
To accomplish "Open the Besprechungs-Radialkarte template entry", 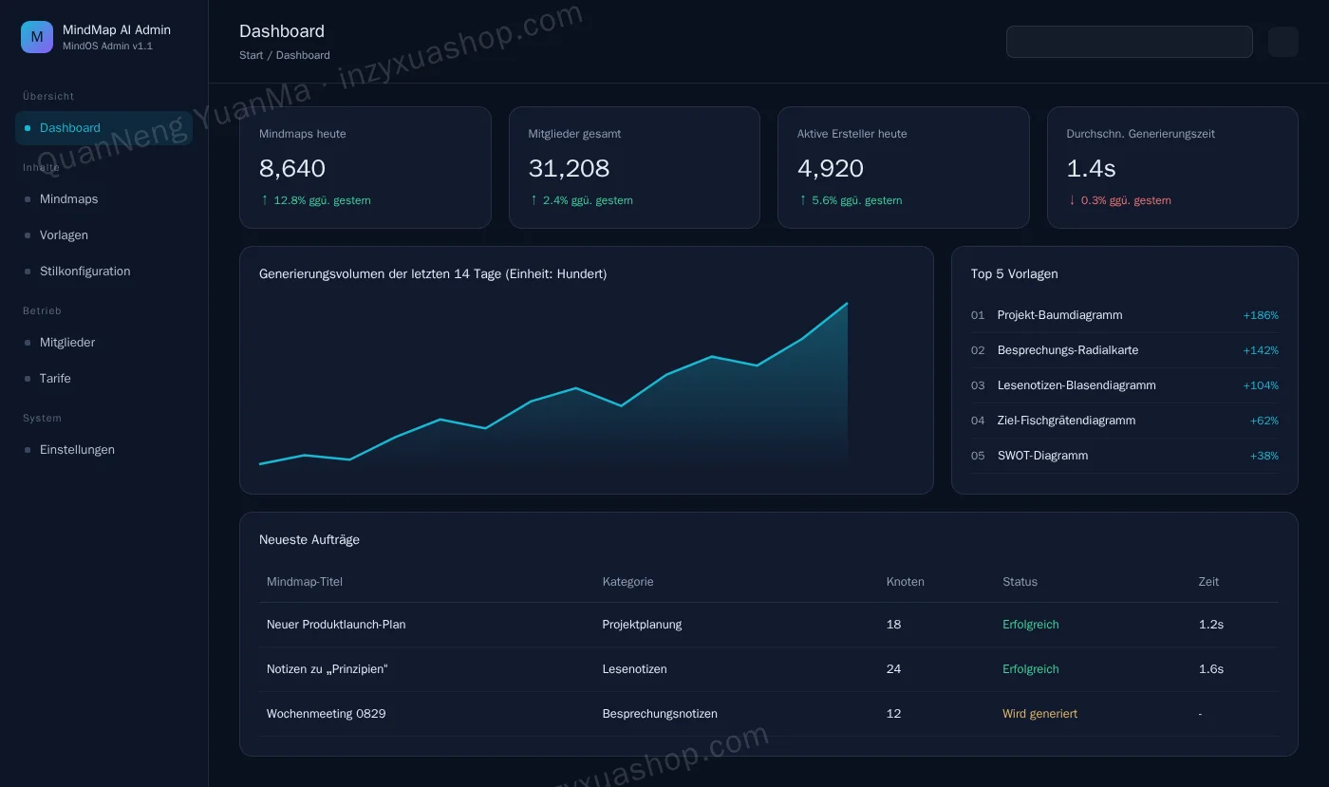I will pos(1125,350).
